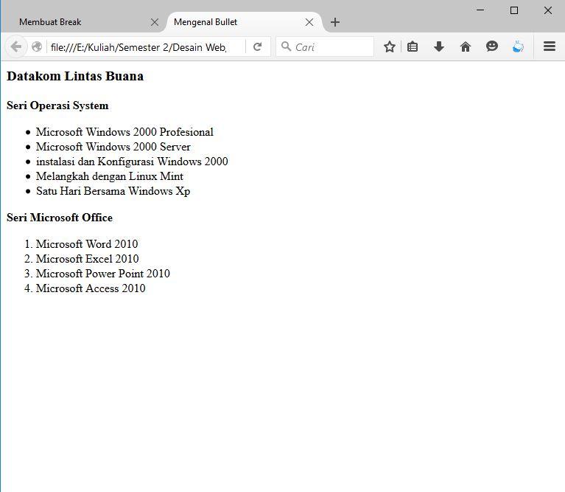Maximize the browser window
The height and width of the screenshot is (492, 565).
pos(514,10)
